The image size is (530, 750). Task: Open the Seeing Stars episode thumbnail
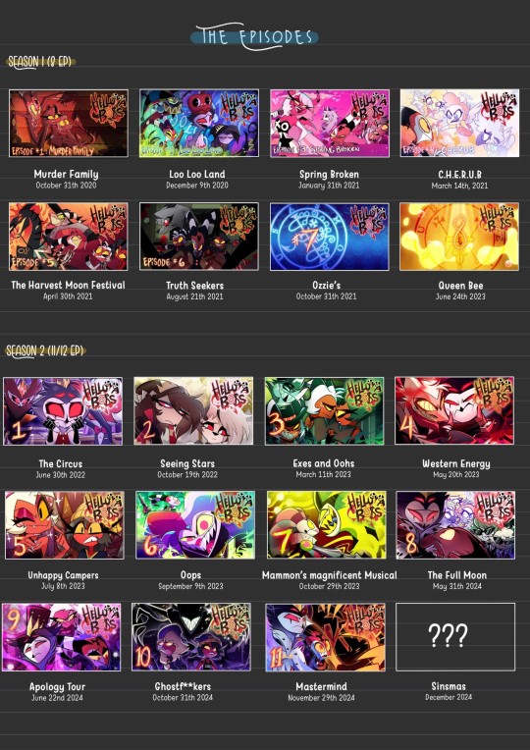[193, 411]
